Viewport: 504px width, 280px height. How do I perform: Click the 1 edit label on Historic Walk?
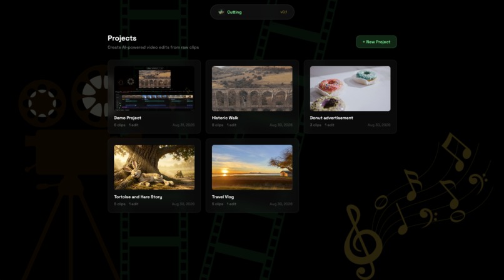pyautogui.click(x=231, y=125)
